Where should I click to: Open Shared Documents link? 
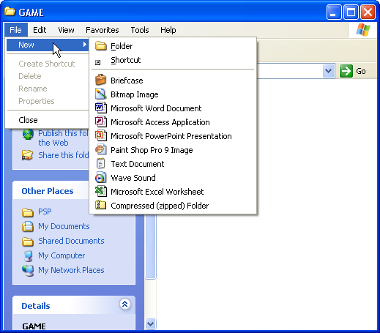coord(71,241)
